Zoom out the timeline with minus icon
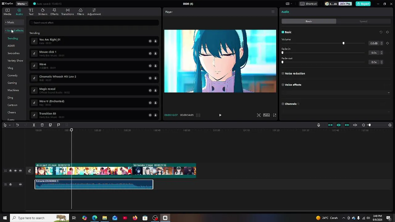This screenshot has height=222, width=395. (364, 125)
